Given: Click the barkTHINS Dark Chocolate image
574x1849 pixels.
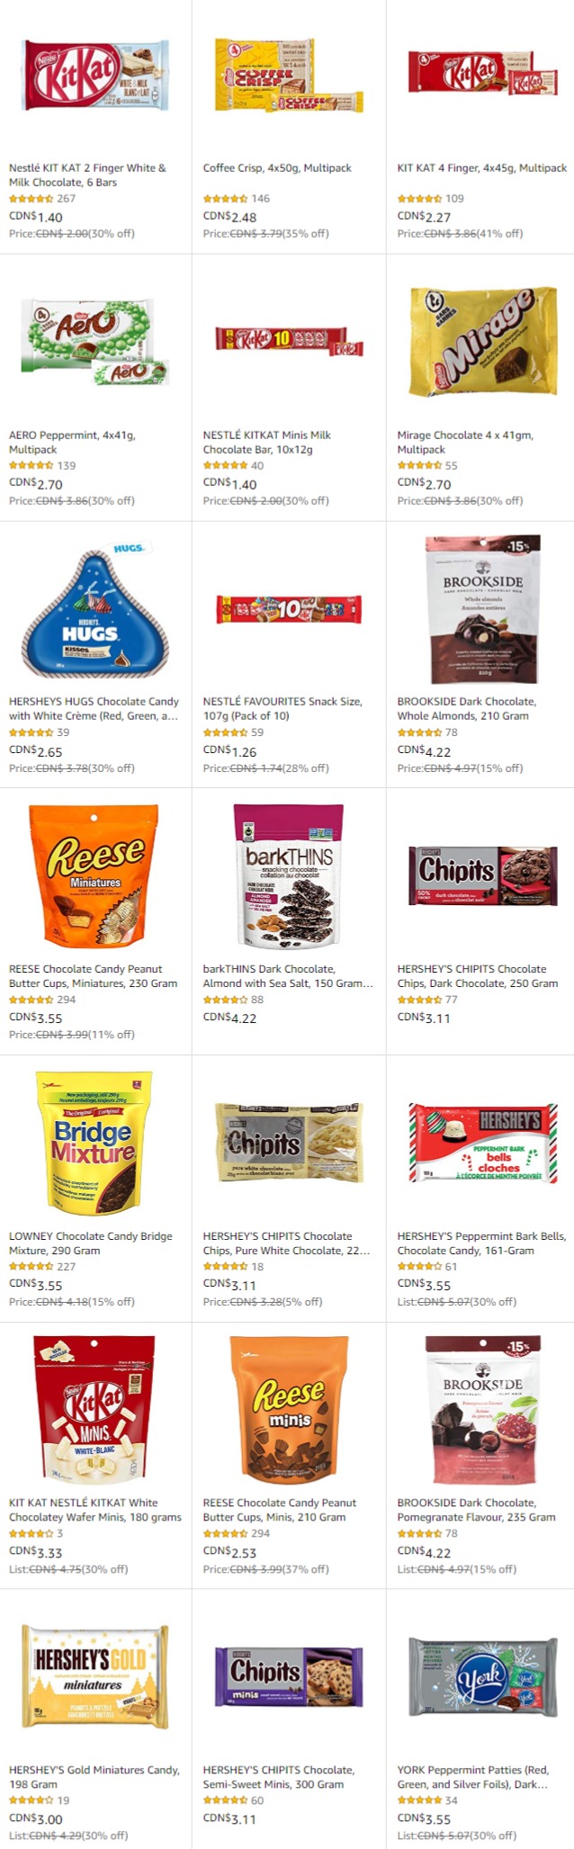Looking at the screenshot, I should [289, 876].
